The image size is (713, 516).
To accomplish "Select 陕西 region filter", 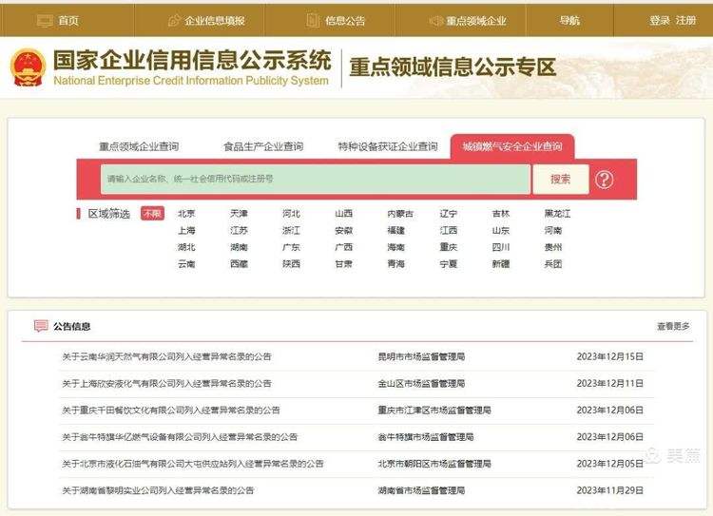I will tap(291, 263).
